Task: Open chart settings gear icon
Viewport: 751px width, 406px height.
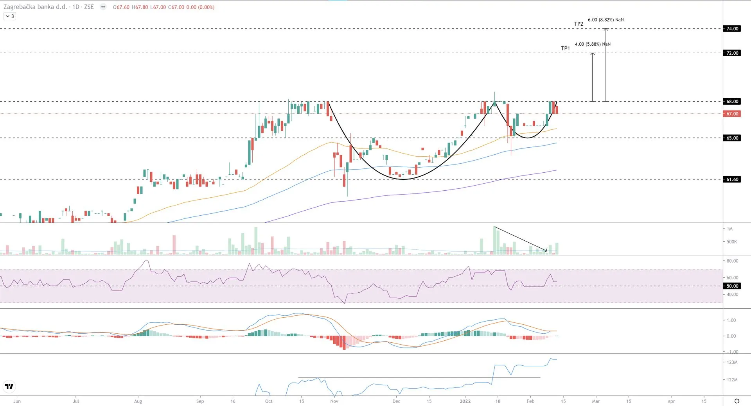Action: 737,401
